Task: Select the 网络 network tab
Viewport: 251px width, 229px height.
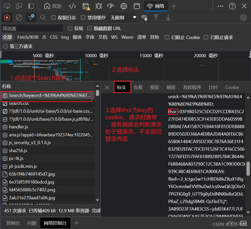Action: pos(156,6)
